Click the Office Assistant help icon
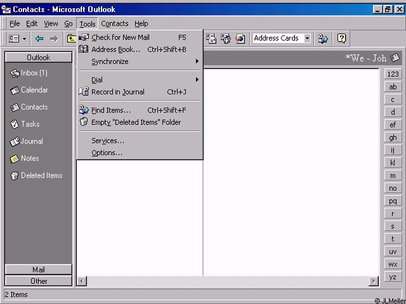This screenshot has width=406, height=304. coord(341,39)
